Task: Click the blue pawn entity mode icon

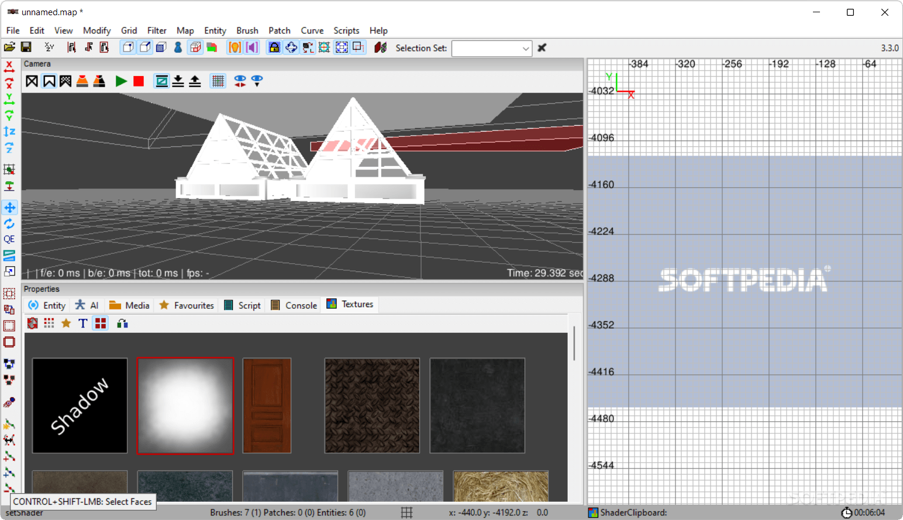Action: [178, 47]
